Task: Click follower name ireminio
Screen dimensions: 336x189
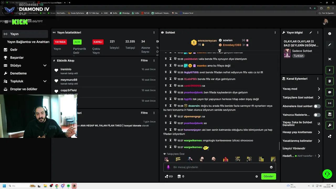Action: [x=66, y=69]
